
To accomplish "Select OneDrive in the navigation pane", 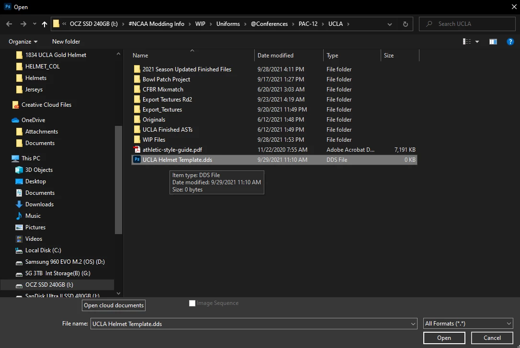I will tap(33, 120).
